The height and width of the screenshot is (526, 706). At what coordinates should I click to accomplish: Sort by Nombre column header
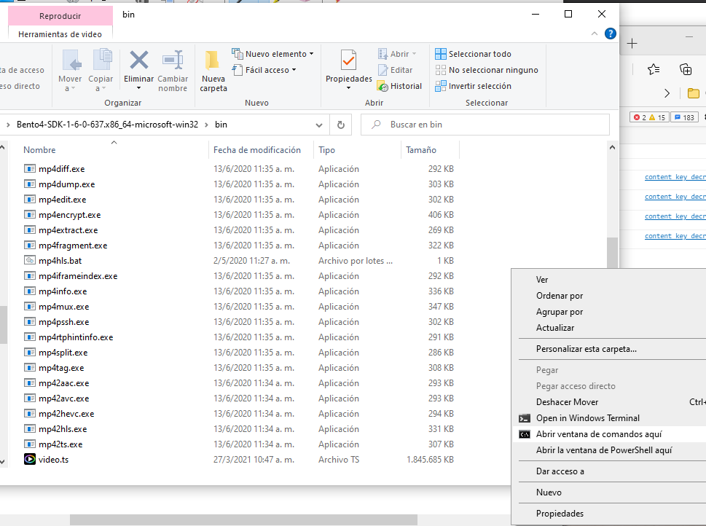(39, 150)
